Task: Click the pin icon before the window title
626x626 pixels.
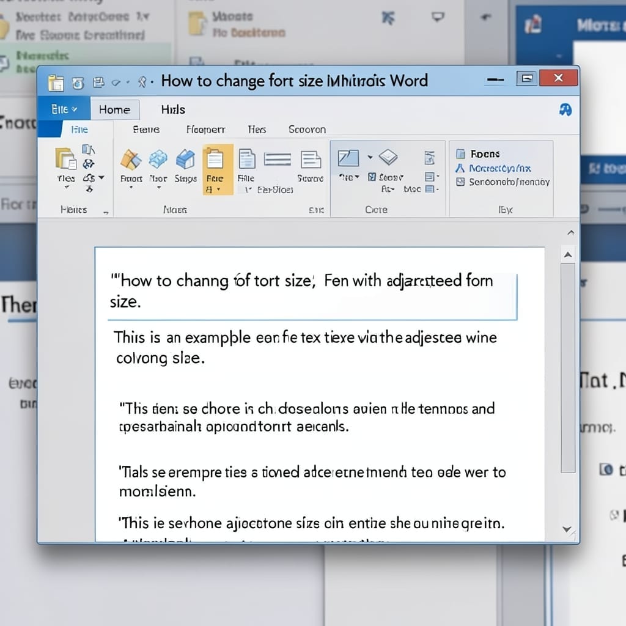Action: (142, 82)
